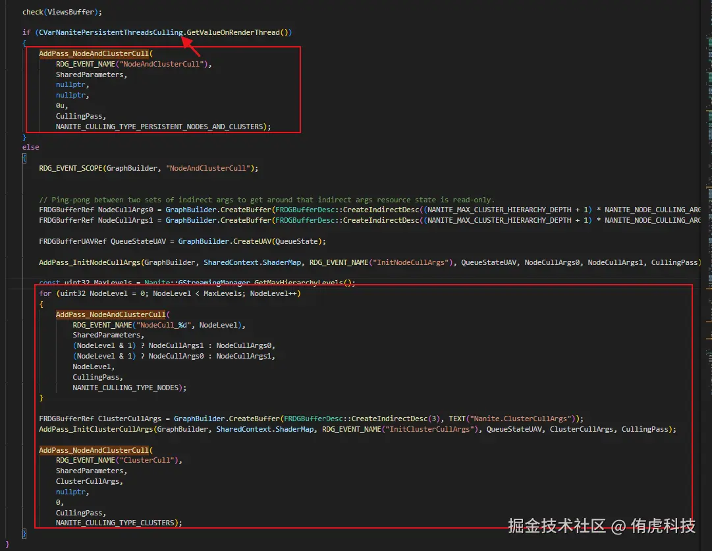Click the highlighted closing brace of else block
Screen dimensions: 712x551
(x=24, y=534)
